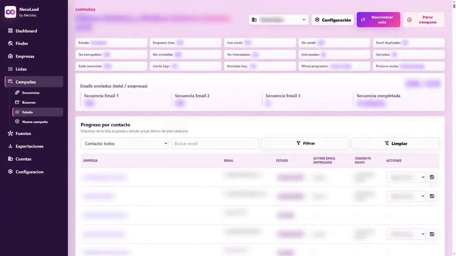Click the sync arrows icon in Sincronizar cola

[x=363, y=20]
